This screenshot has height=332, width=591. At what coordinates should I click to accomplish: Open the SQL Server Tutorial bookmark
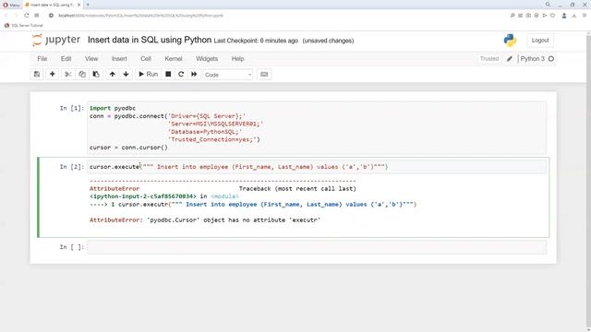(x=24, y=26)
